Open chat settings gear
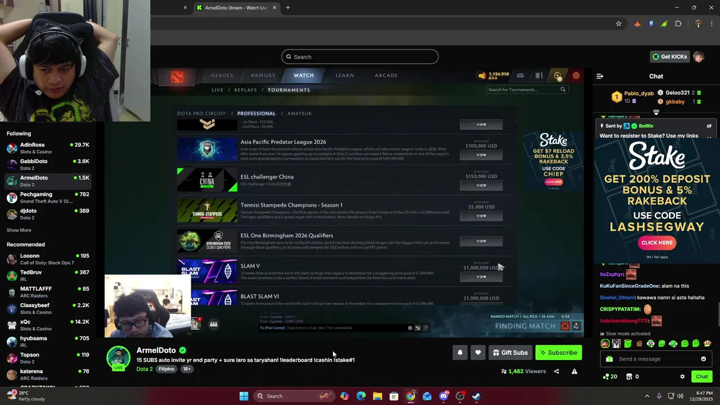 pyautogui.click(x=682, y=376)
